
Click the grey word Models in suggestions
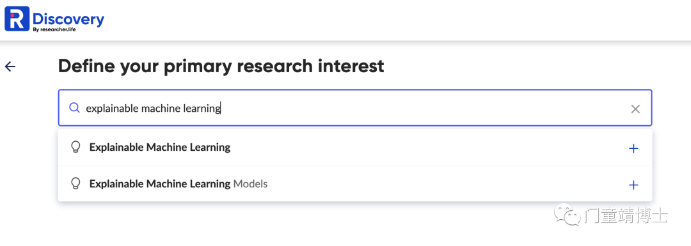(x=250, y=183)
